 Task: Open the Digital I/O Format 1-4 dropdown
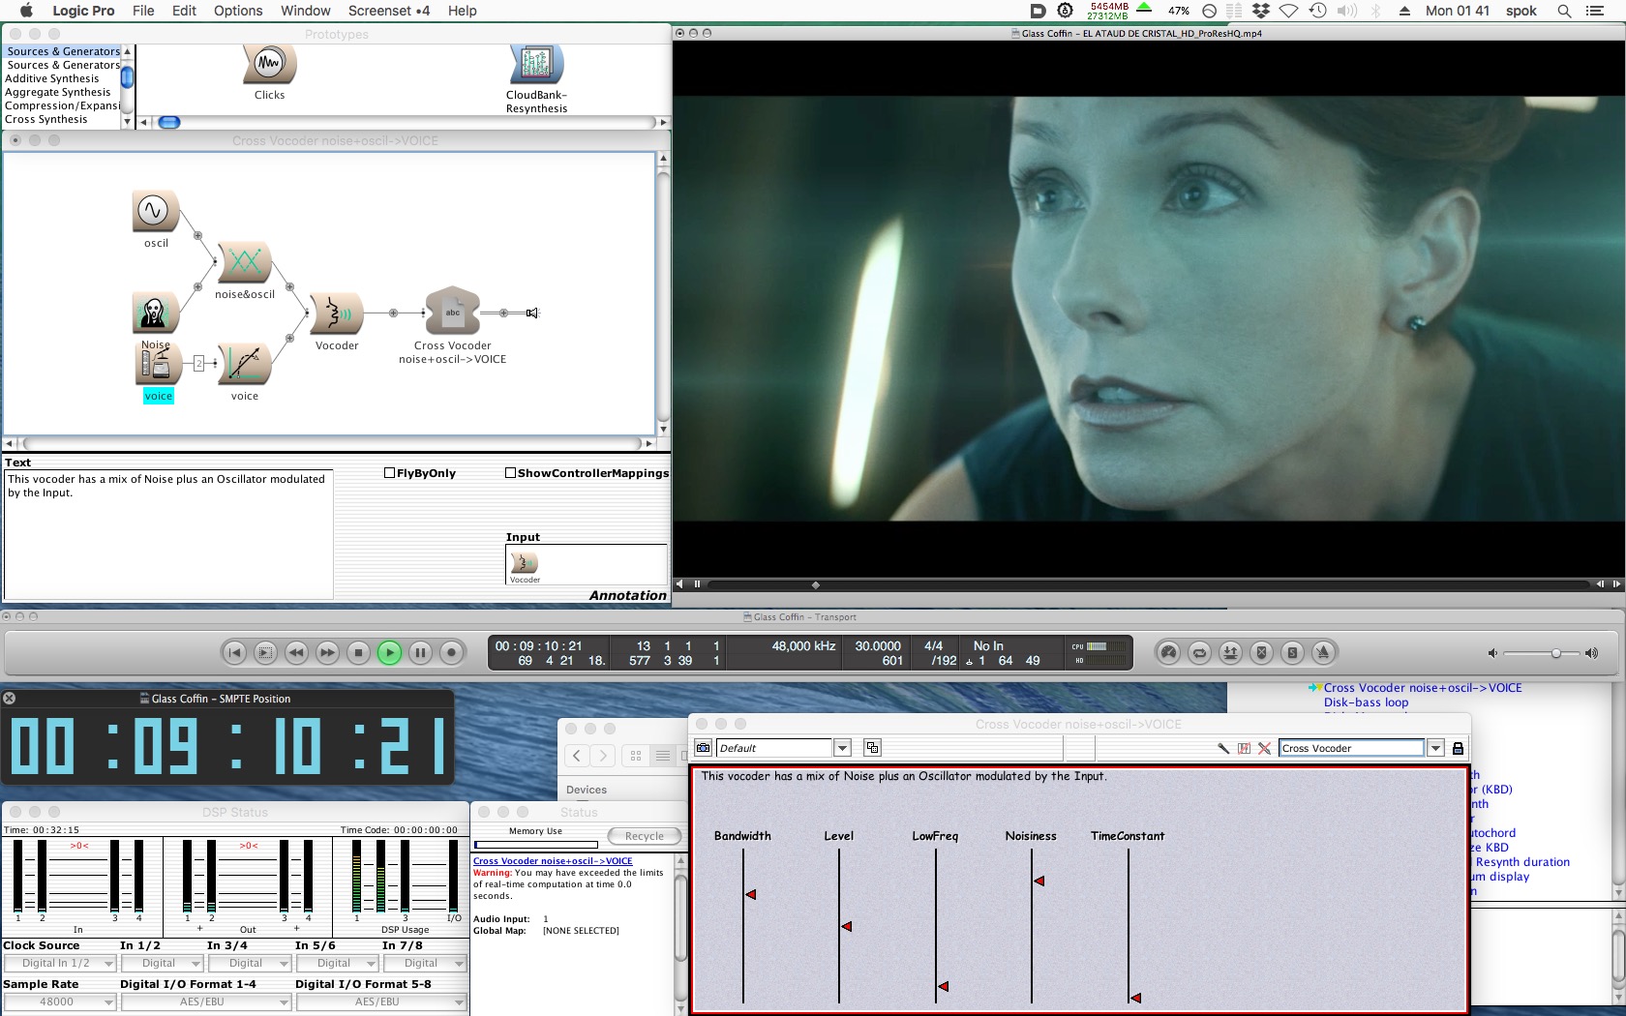pos(207,1002)
